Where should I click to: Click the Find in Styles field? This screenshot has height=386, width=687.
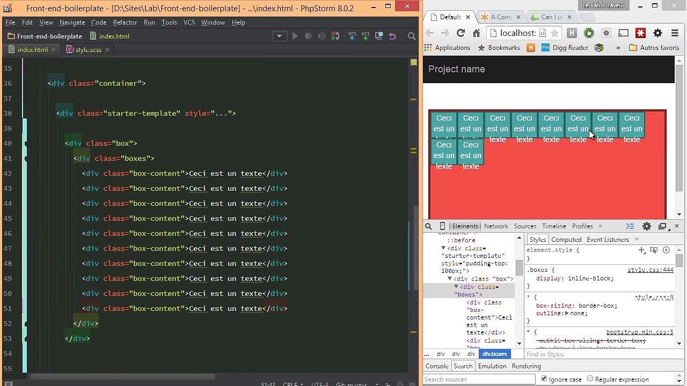[x=590, y=354]
